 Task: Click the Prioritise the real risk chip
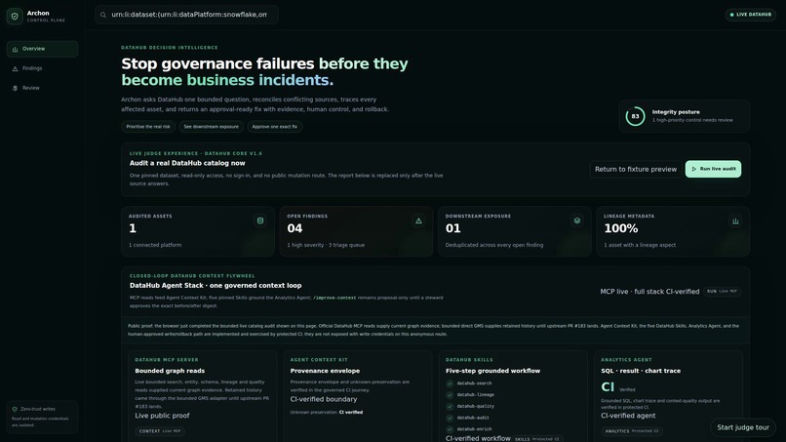click(148, 127)
